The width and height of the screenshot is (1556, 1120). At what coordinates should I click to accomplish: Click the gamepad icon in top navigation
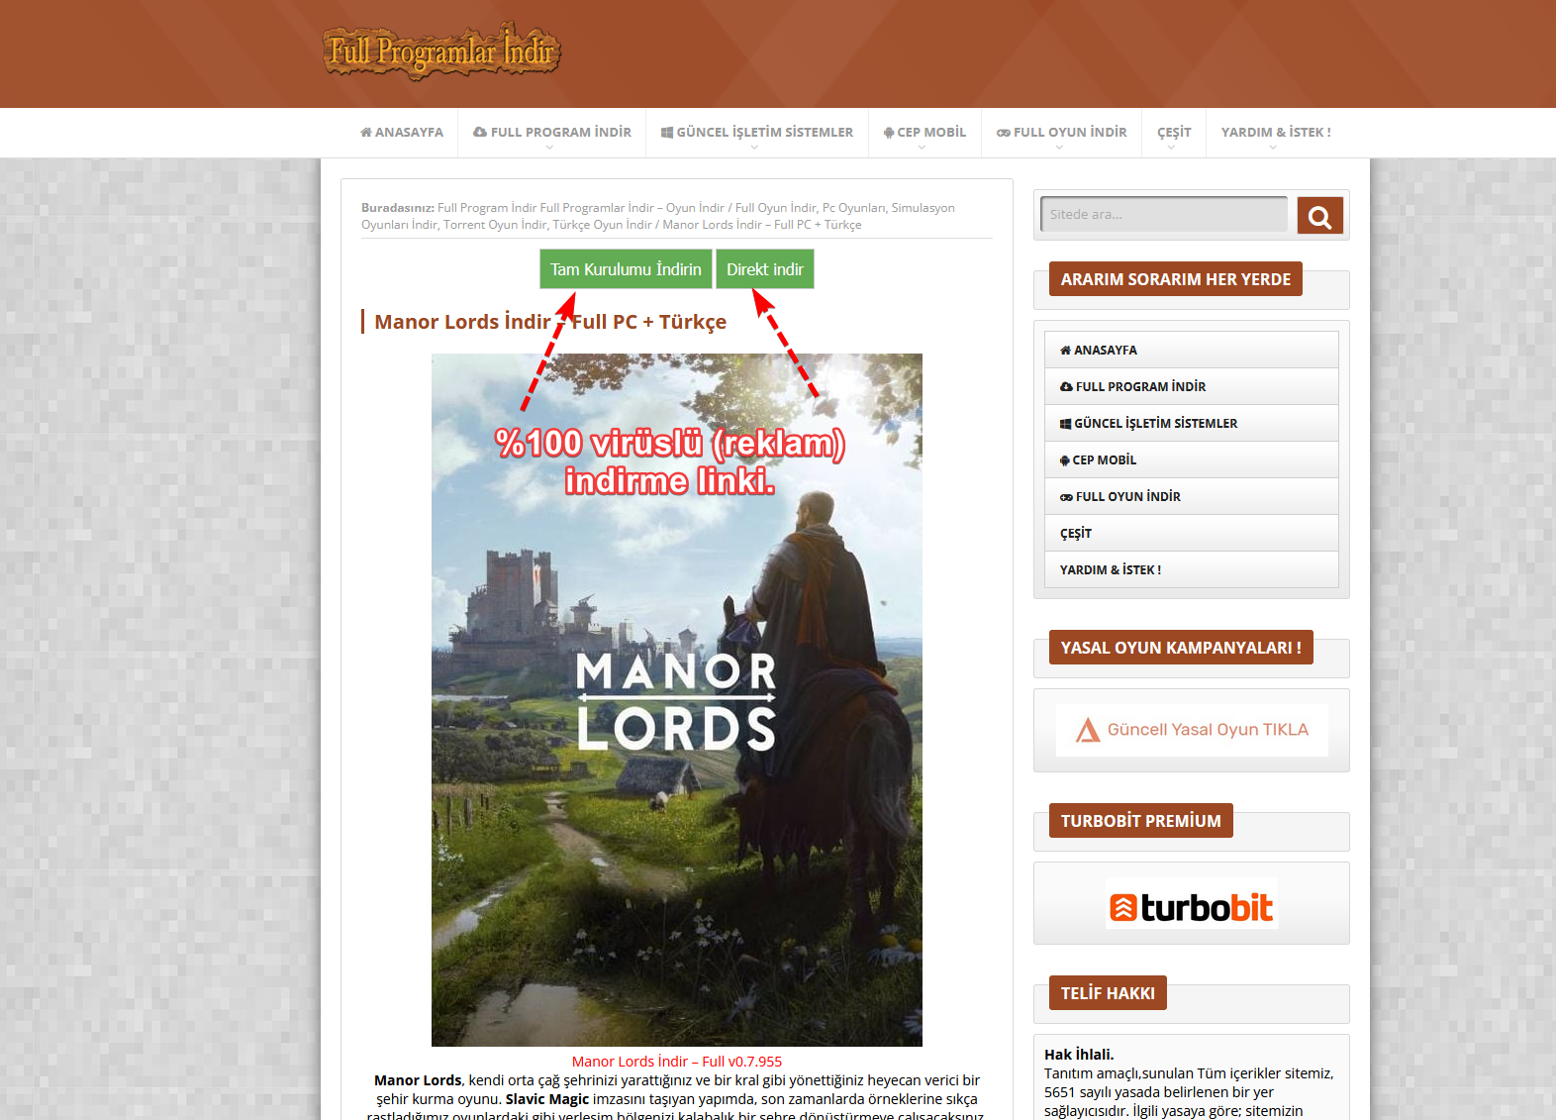tap(1004, 133)
